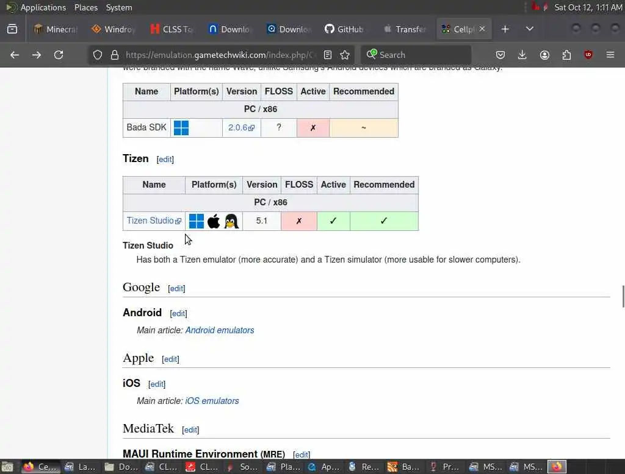
Task: Switch to the So... taskbar window
Action: coord(242,467)
